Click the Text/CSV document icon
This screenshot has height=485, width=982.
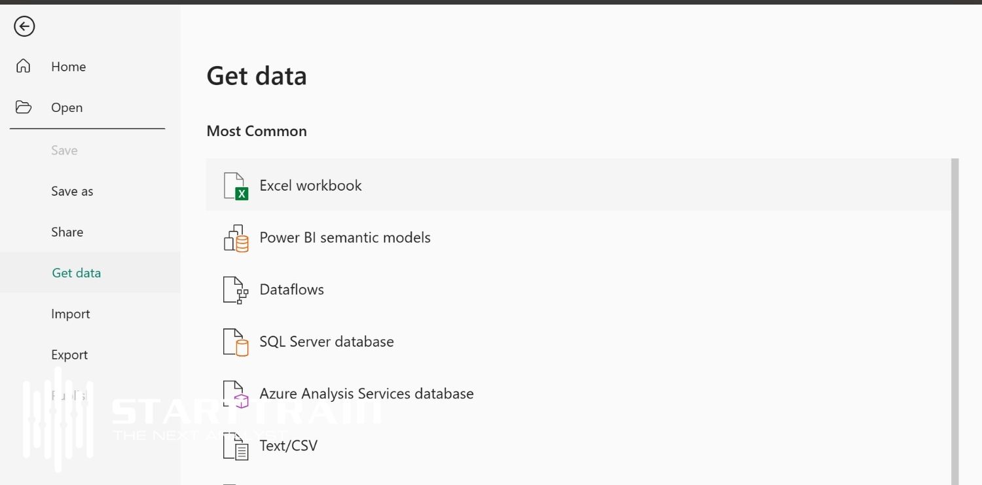coord(235,446)
